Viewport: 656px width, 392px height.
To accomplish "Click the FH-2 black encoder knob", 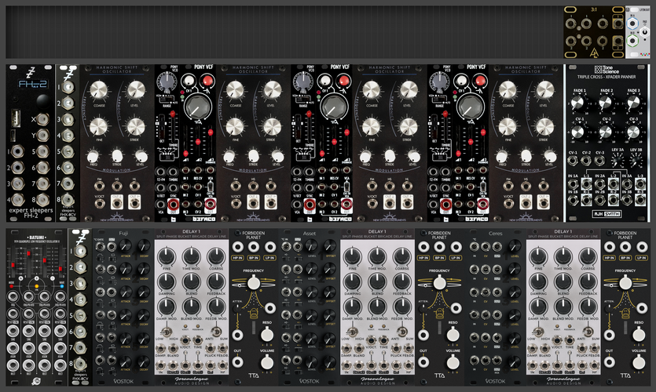I will [43, 101].
